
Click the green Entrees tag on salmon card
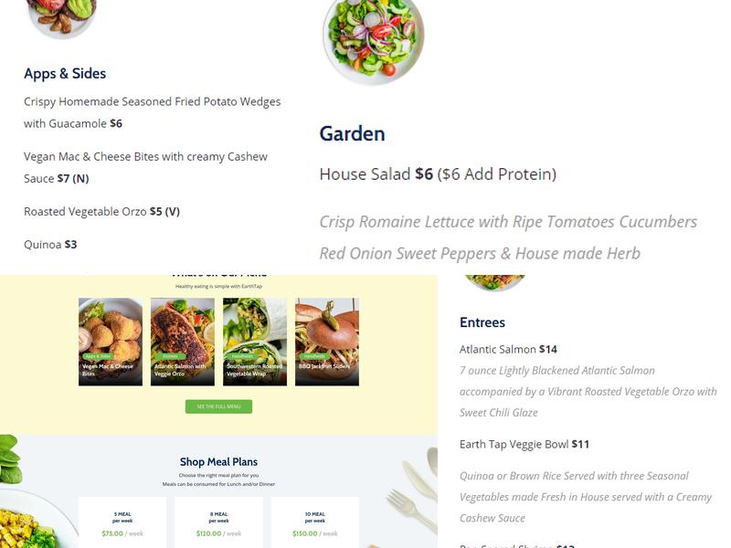(x=169, y=356)
